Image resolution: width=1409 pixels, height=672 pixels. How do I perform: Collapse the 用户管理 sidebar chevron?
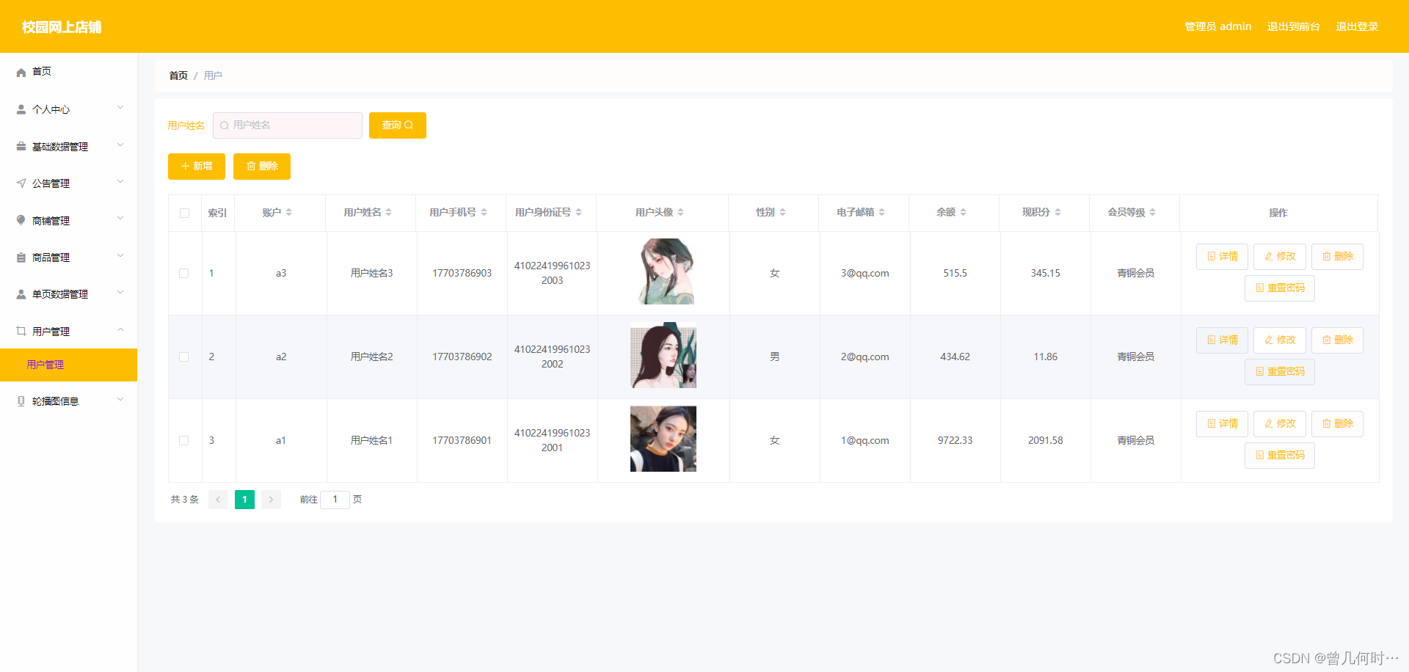pos(120,329)
